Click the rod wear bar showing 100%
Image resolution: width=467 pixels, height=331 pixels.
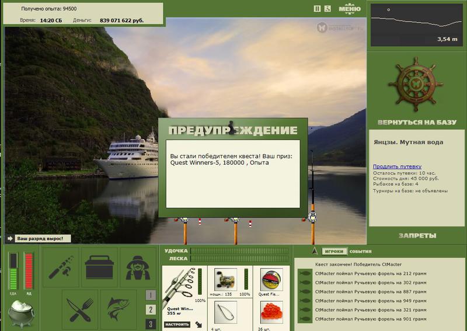(x=200, y=281)
